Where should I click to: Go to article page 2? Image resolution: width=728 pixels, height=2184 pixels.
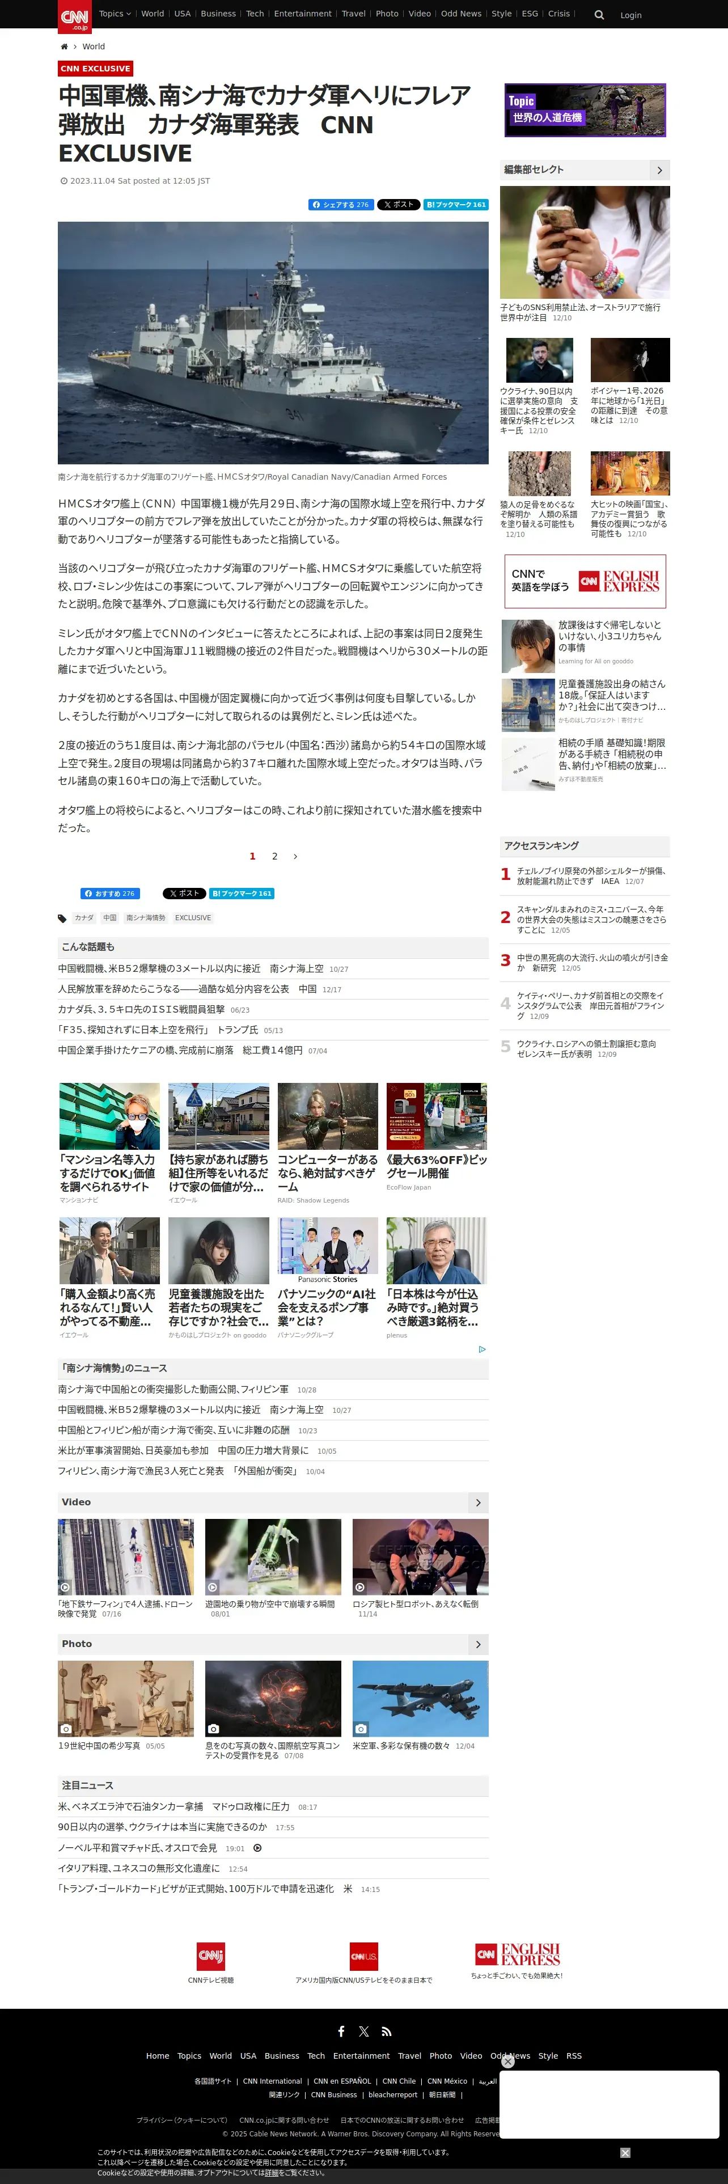tap(274, 856)
